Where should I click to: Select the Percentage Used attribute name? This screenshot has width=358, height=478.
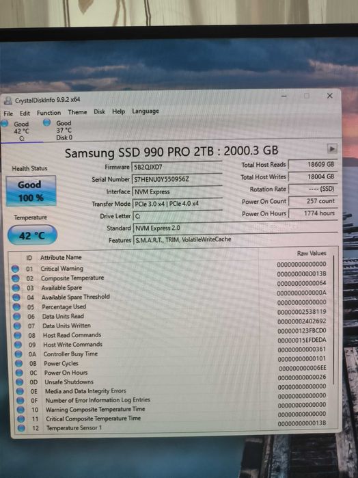point(64,306)
